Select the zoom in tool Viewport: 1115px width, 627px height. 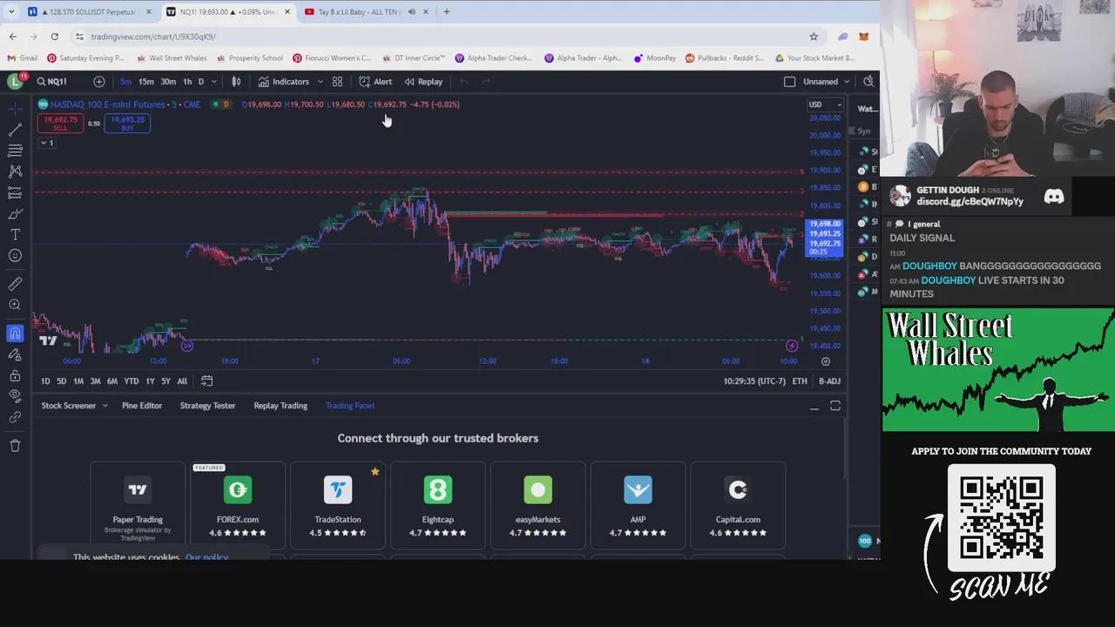[15, 305]
